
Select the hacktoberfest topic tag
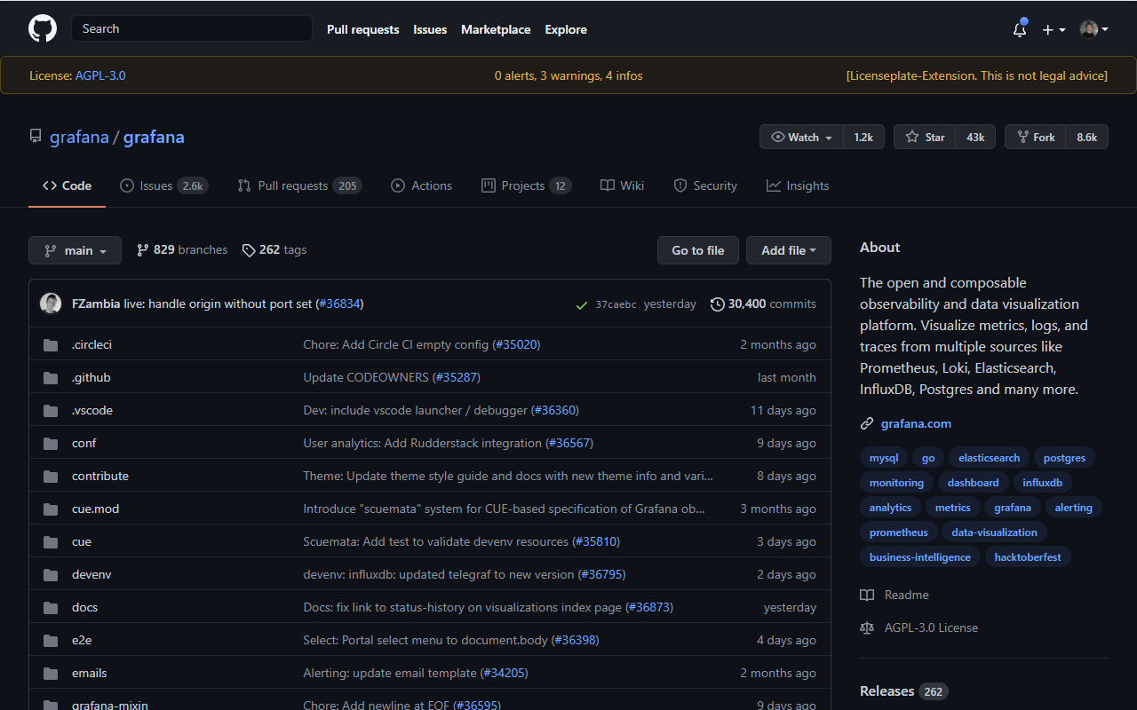[1028, 557]
